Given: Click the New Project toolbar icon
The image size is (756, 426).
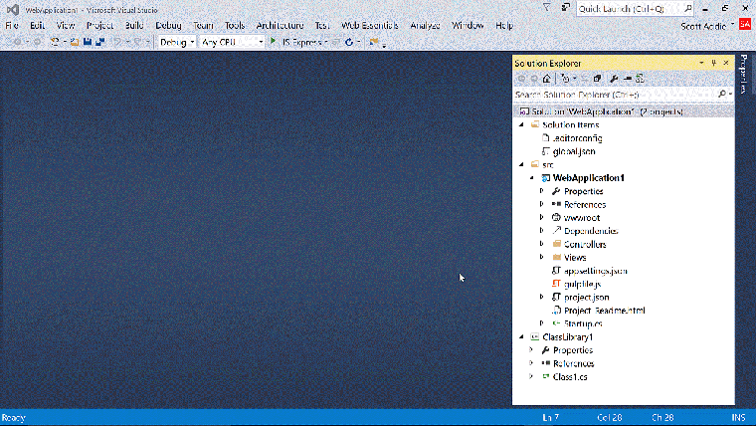Looking at the screenshot, I should coord(55,43).
